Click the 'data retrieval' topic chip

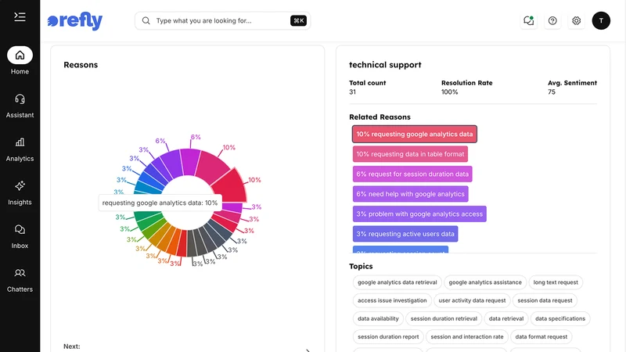point(506,318)
